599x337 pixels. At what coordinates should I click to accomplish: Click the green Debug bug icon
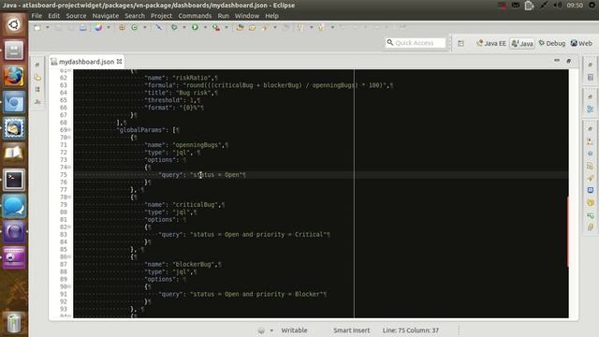[x=174, y=27]
